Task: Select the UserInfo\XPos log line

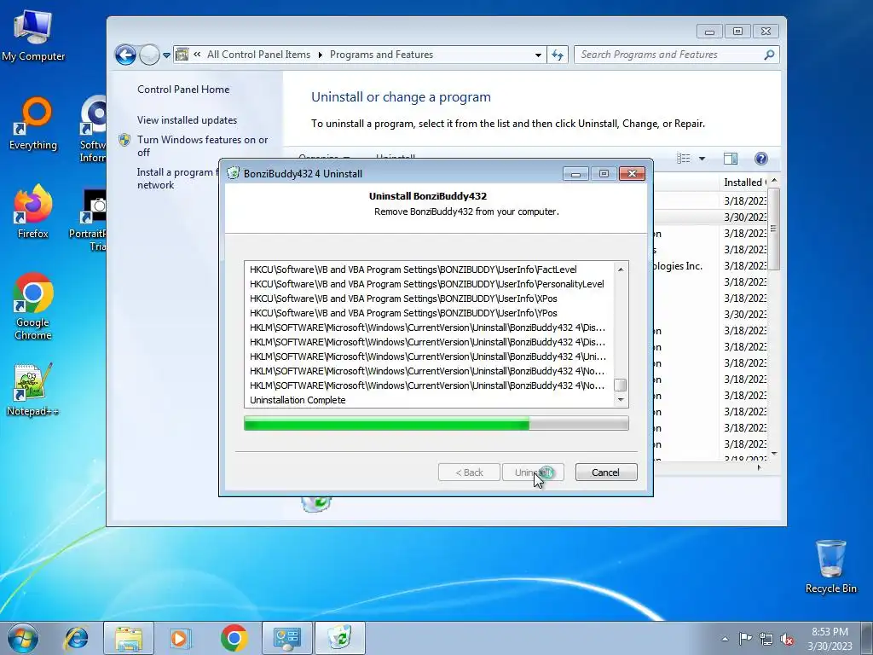Action: click(403, 299)
